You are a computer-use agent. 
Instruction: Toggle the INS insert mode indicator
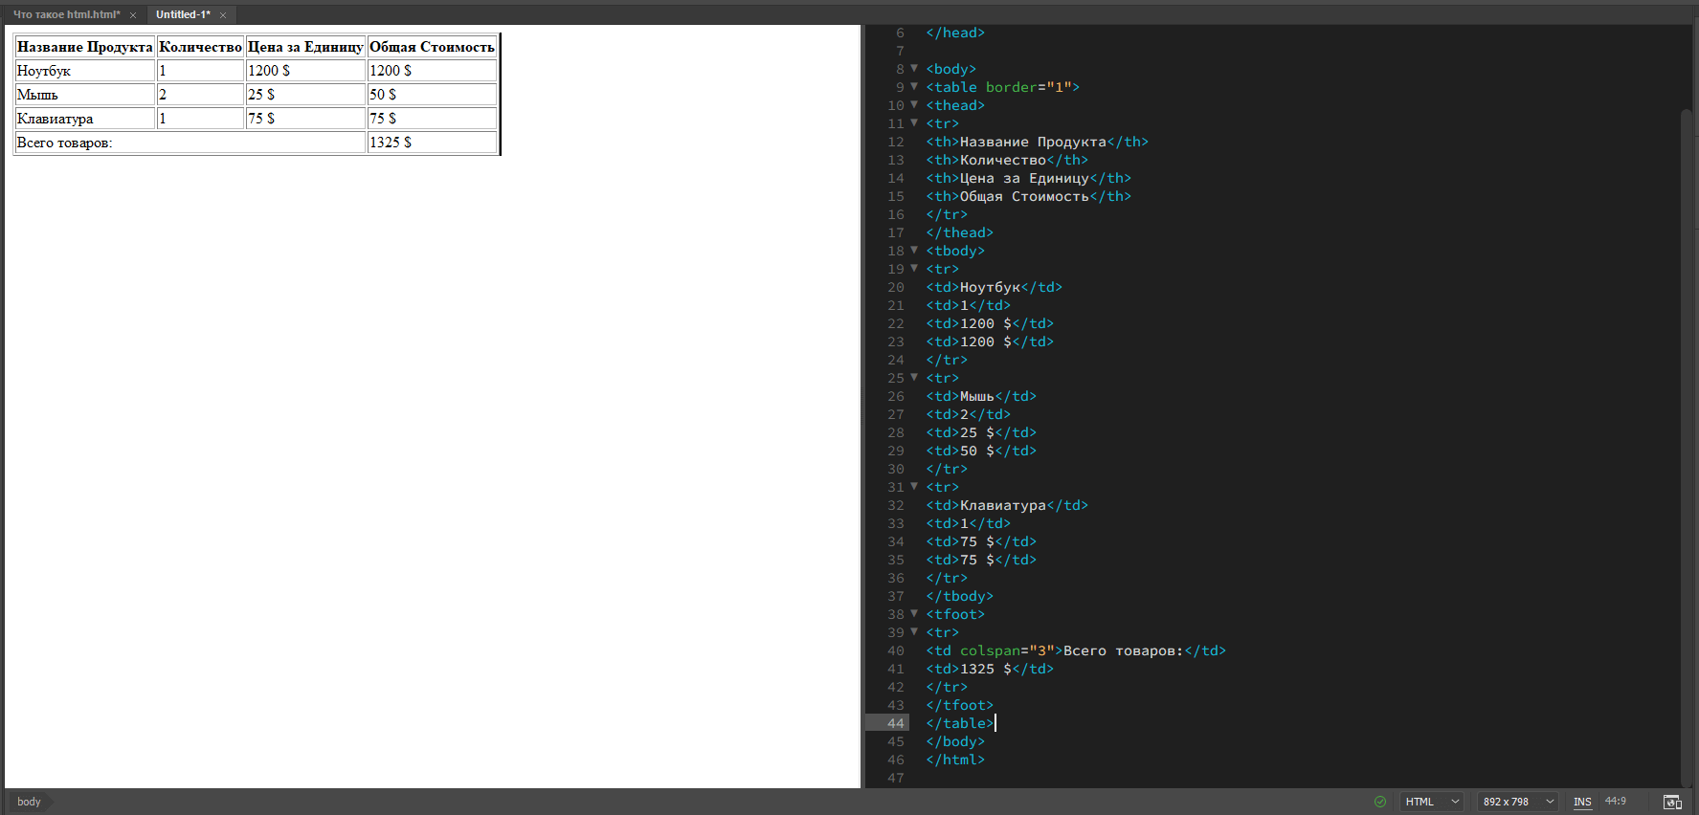1582,802
